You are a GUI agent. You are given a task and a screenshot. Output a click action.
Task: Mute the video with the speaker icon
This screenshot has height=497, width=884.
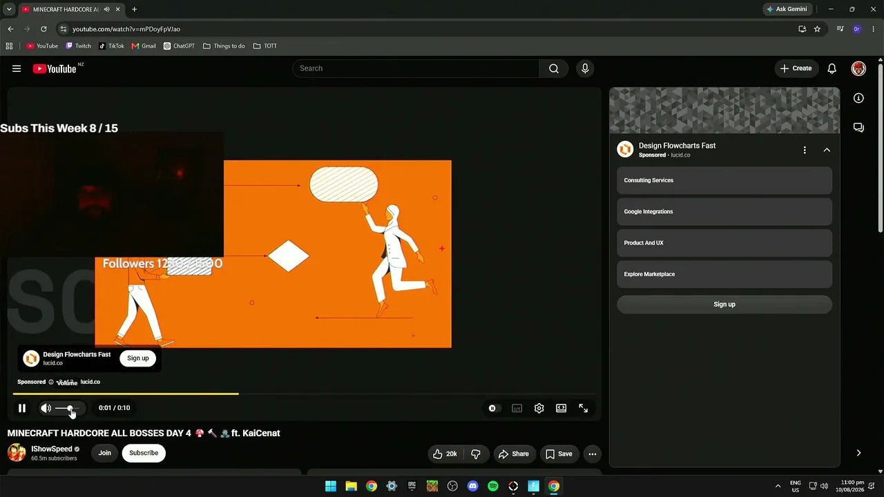(x=46, y=408)
